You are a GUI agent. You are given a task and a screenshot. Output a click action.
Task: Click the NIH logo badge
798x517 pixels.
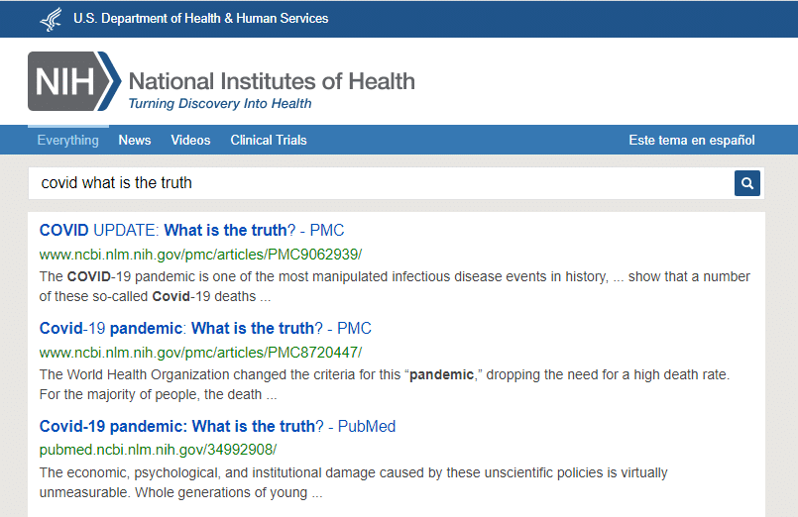74,81
